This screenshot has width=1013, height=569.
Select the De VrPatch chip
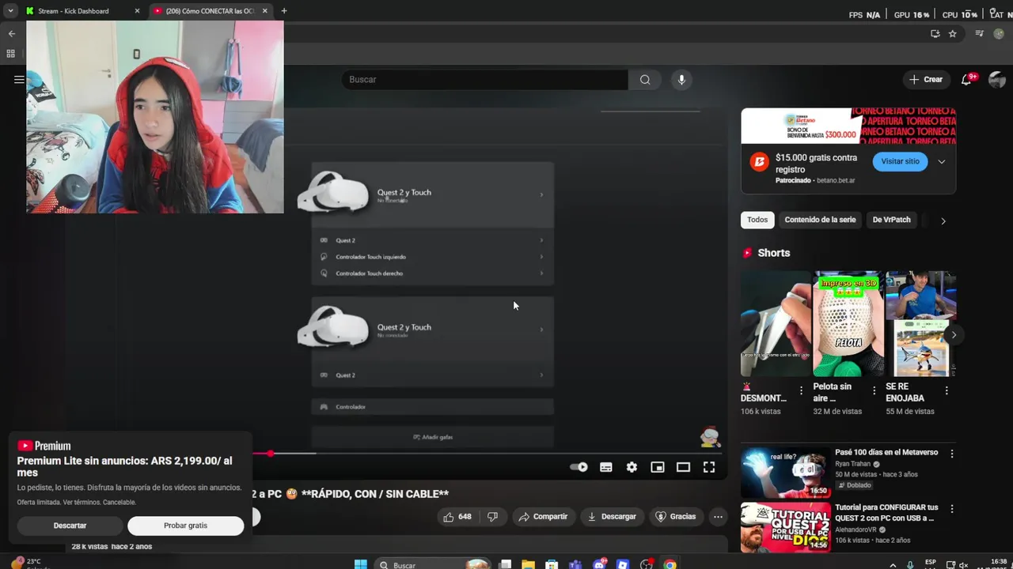891,220
